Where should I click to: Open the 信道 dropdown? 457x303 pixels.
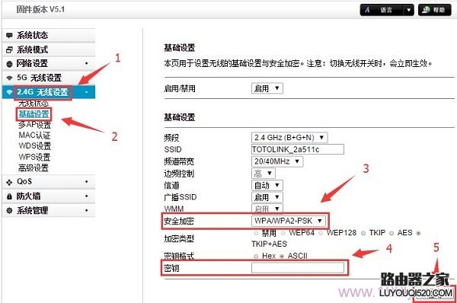pos(267,185)
